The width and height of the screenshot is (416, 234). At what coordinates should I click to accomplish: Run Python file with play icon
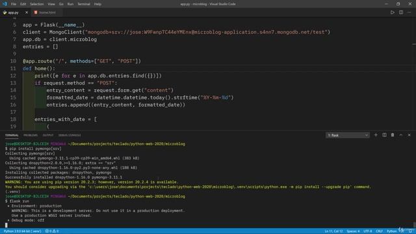(x=393, y=12)
